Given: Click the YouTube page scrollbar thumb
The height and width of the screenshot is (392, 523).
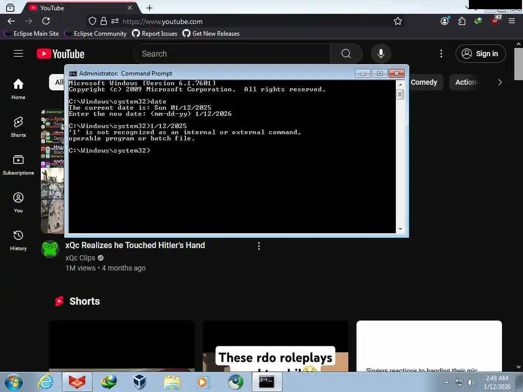Looking at the screenshot, I should click(x=518, y=64).
